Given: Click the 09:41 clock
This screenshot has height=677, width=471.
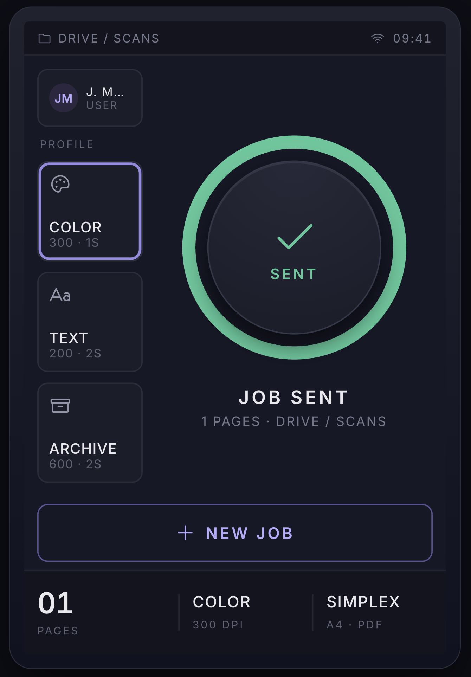Looking at the screenshot, I should [412, 38].
